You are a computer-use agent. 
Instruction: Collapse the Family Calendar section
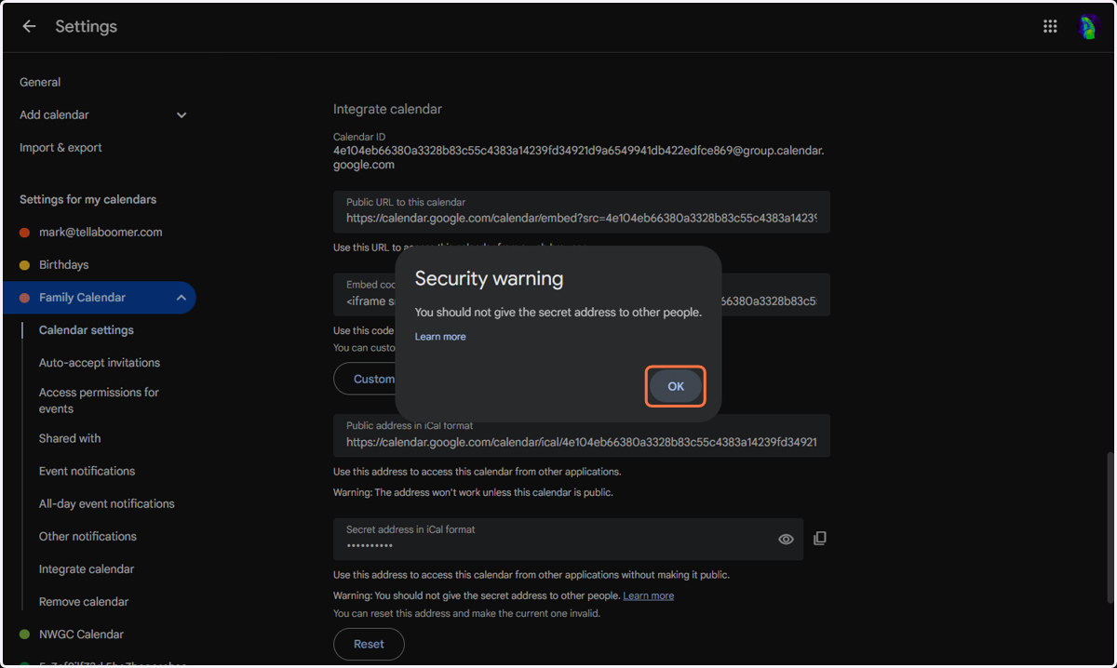[x=182, y=298]
